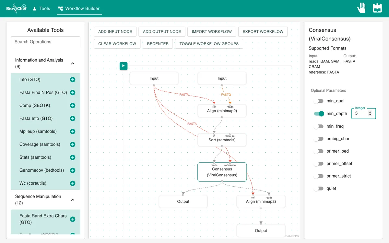
Task: Add Fasta Info (GTO) via plus icon
Action: pos(73,119)
